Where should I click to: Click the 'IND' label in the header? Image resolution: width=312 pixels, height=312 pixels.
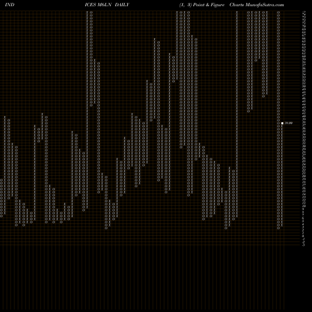coord(9,5)
